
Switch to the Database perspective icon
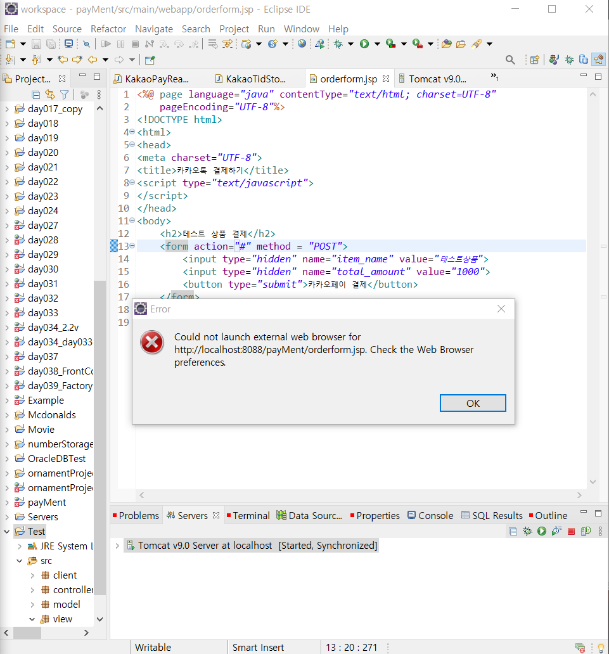pos(584,60)
